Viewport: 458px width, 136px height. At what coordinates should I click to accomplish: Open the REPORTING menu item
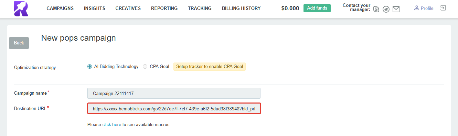(164, 8)
